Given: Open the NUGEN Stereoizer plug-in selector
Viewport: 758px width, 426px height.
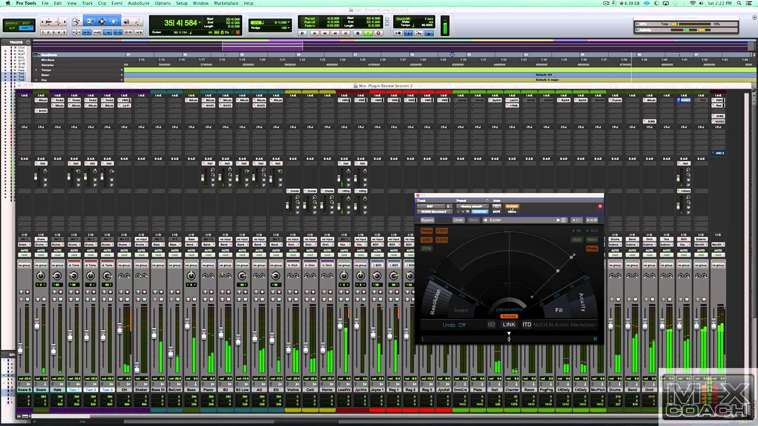Looking at the screenshot, I should coord(435,211).
